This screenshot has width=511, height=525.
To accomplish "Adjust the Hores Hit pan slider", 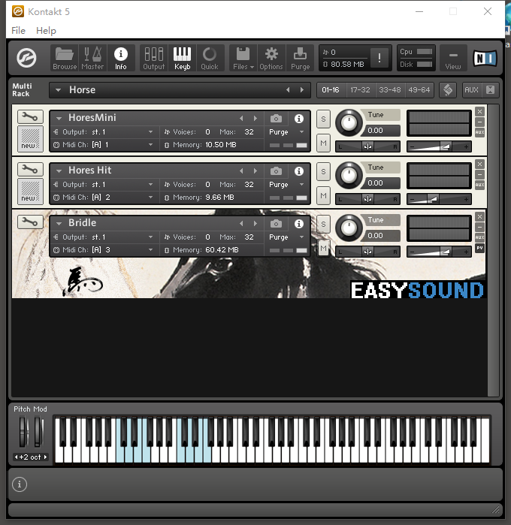I will point(367,199).
